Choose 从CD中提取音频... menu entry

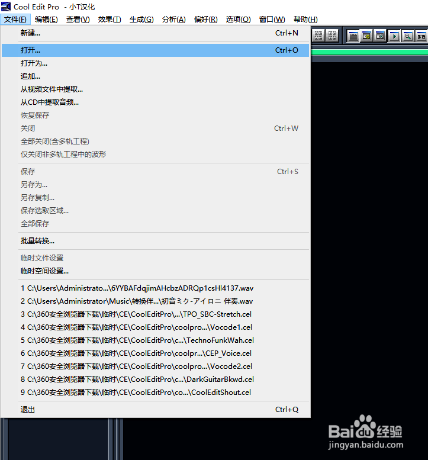[156, 102]
